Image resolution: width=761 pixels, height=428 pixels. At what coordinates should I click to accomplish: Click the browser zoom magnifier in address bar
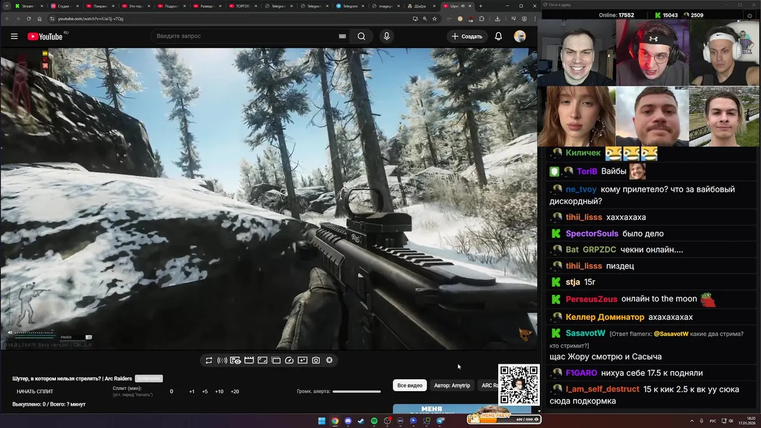(424, 18)
